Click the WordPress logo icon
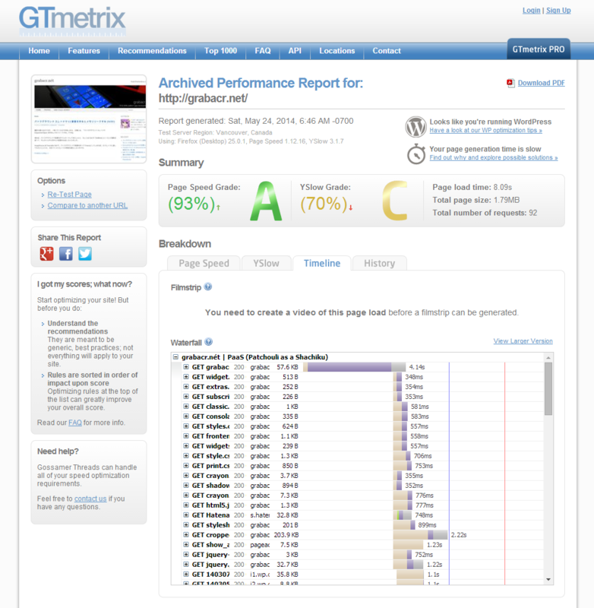 click(415, 126)
